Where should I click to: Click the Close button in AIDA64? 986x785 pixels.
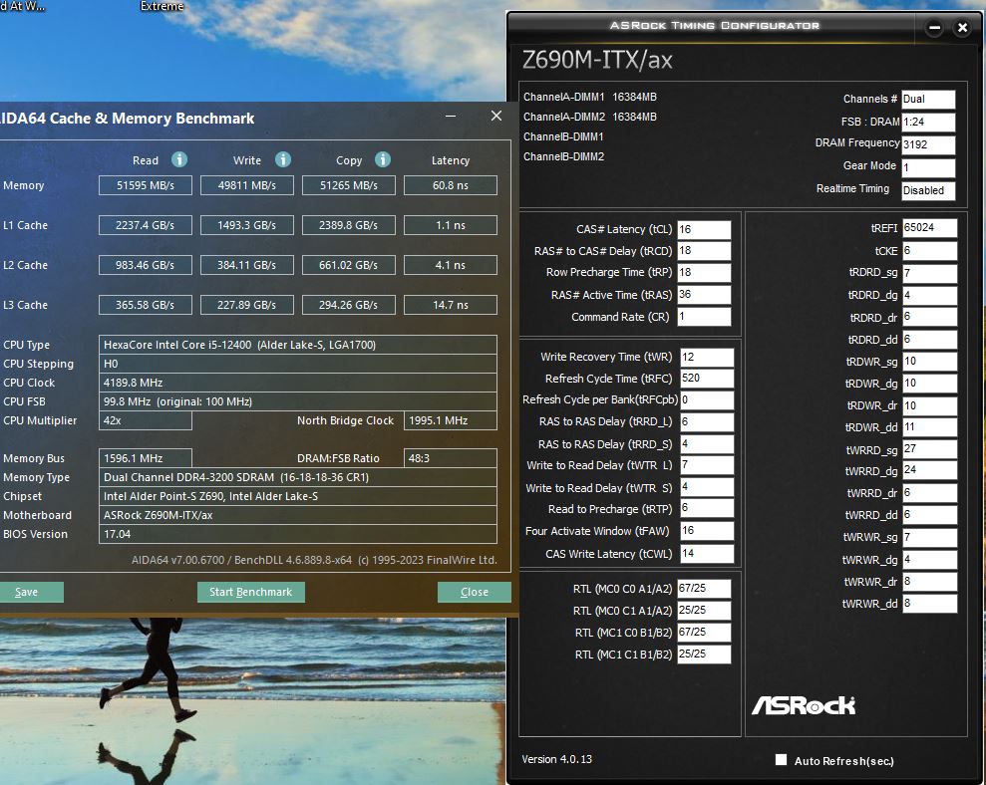[x=475, y=592]
